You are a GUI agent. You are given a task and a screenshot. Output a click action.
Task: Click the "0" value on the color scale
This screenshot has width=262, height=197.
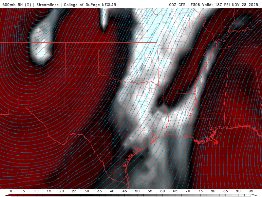click(x=11, y=191)
